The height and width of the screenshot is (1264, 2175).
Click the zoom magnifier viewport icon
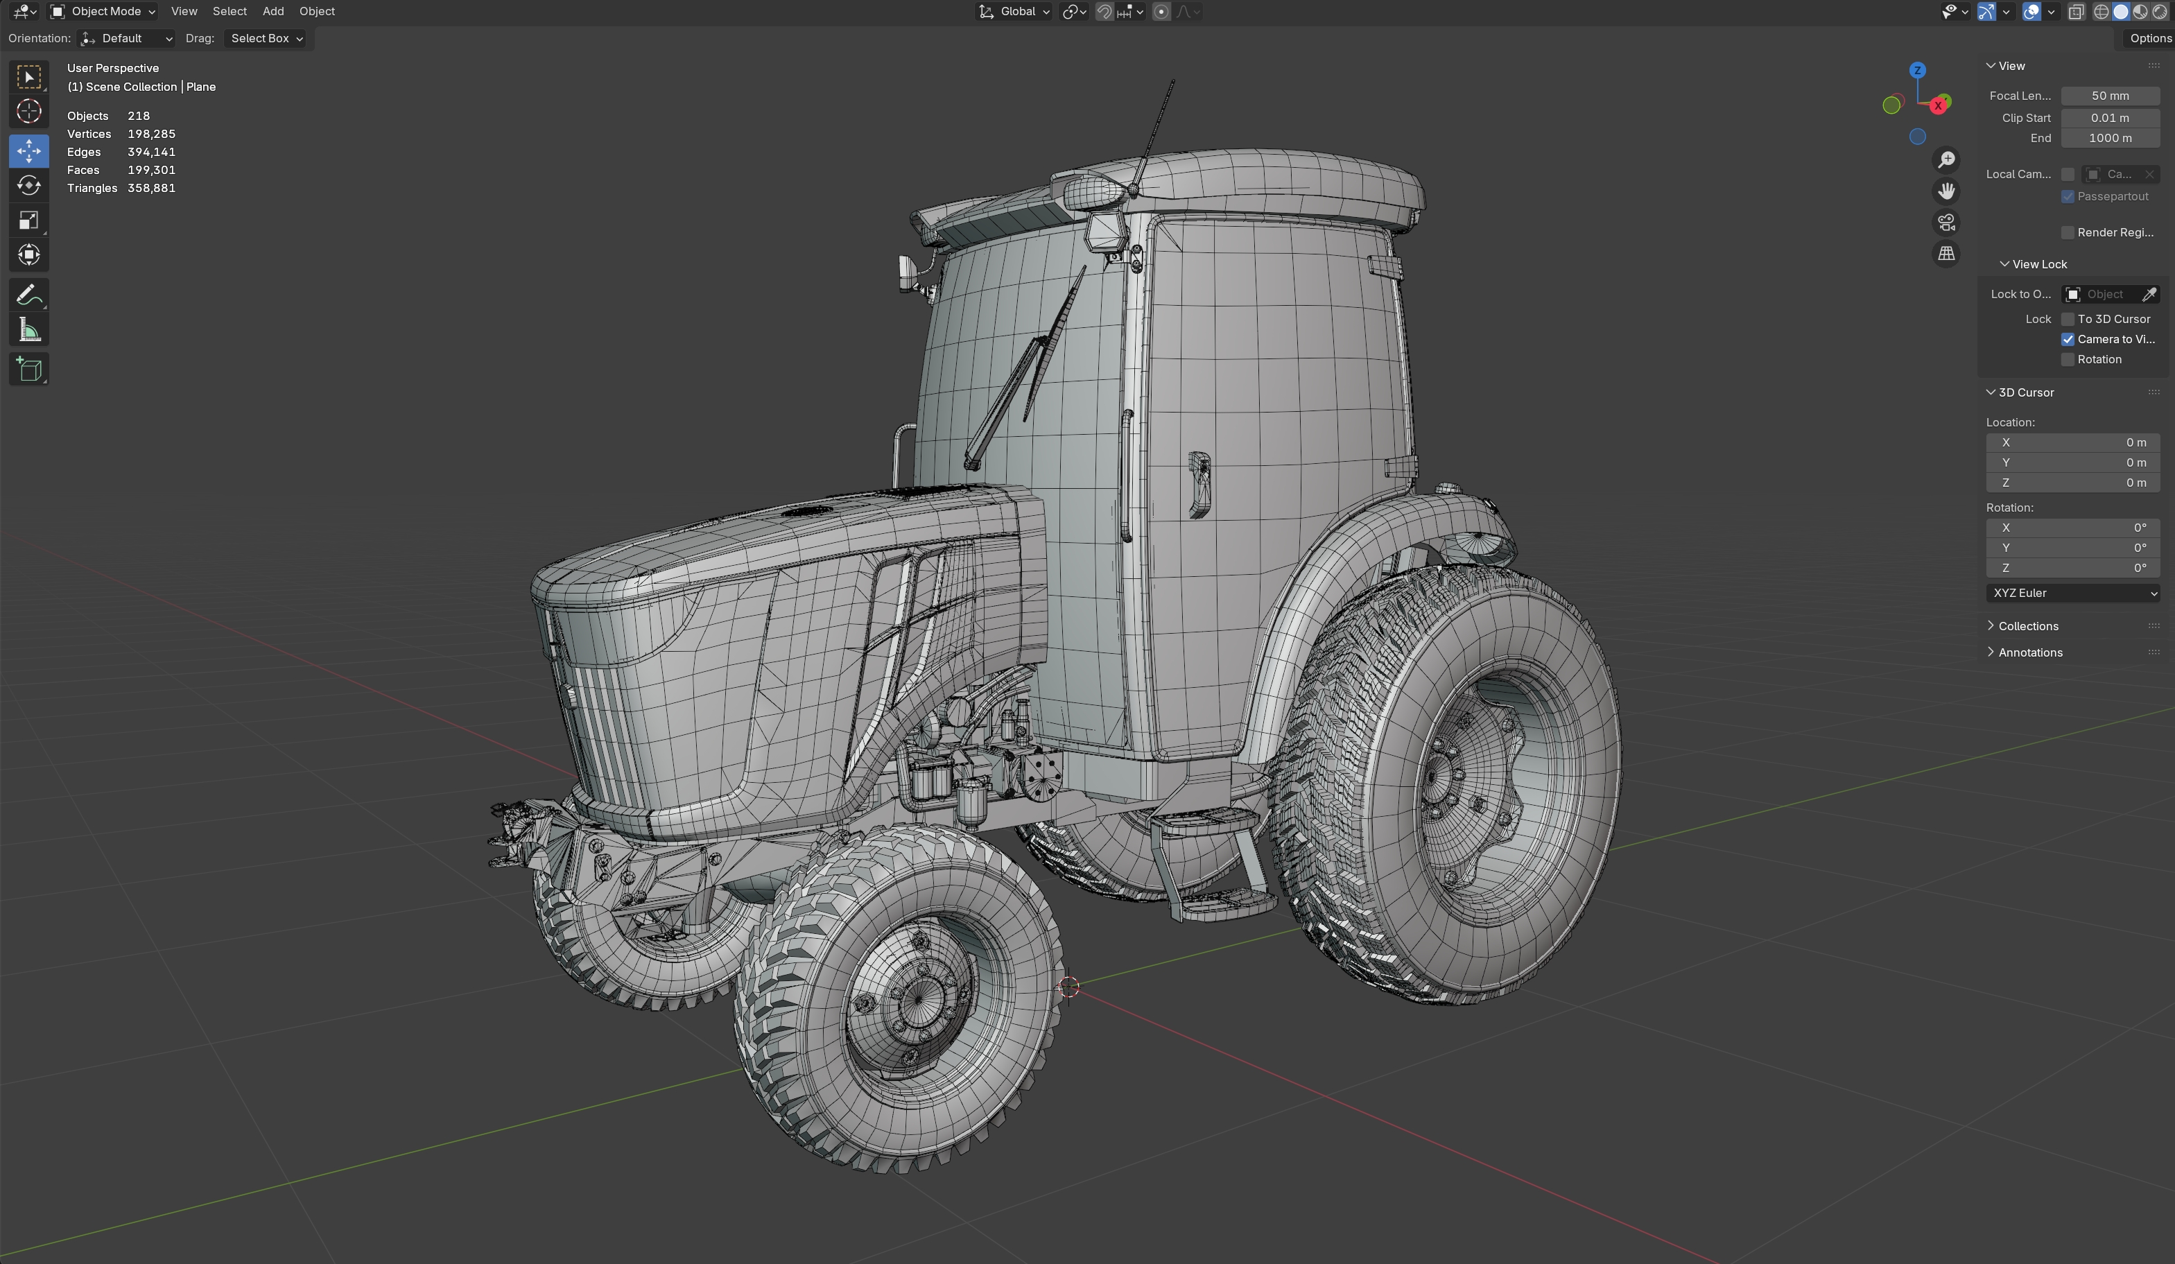[1946, 159]
